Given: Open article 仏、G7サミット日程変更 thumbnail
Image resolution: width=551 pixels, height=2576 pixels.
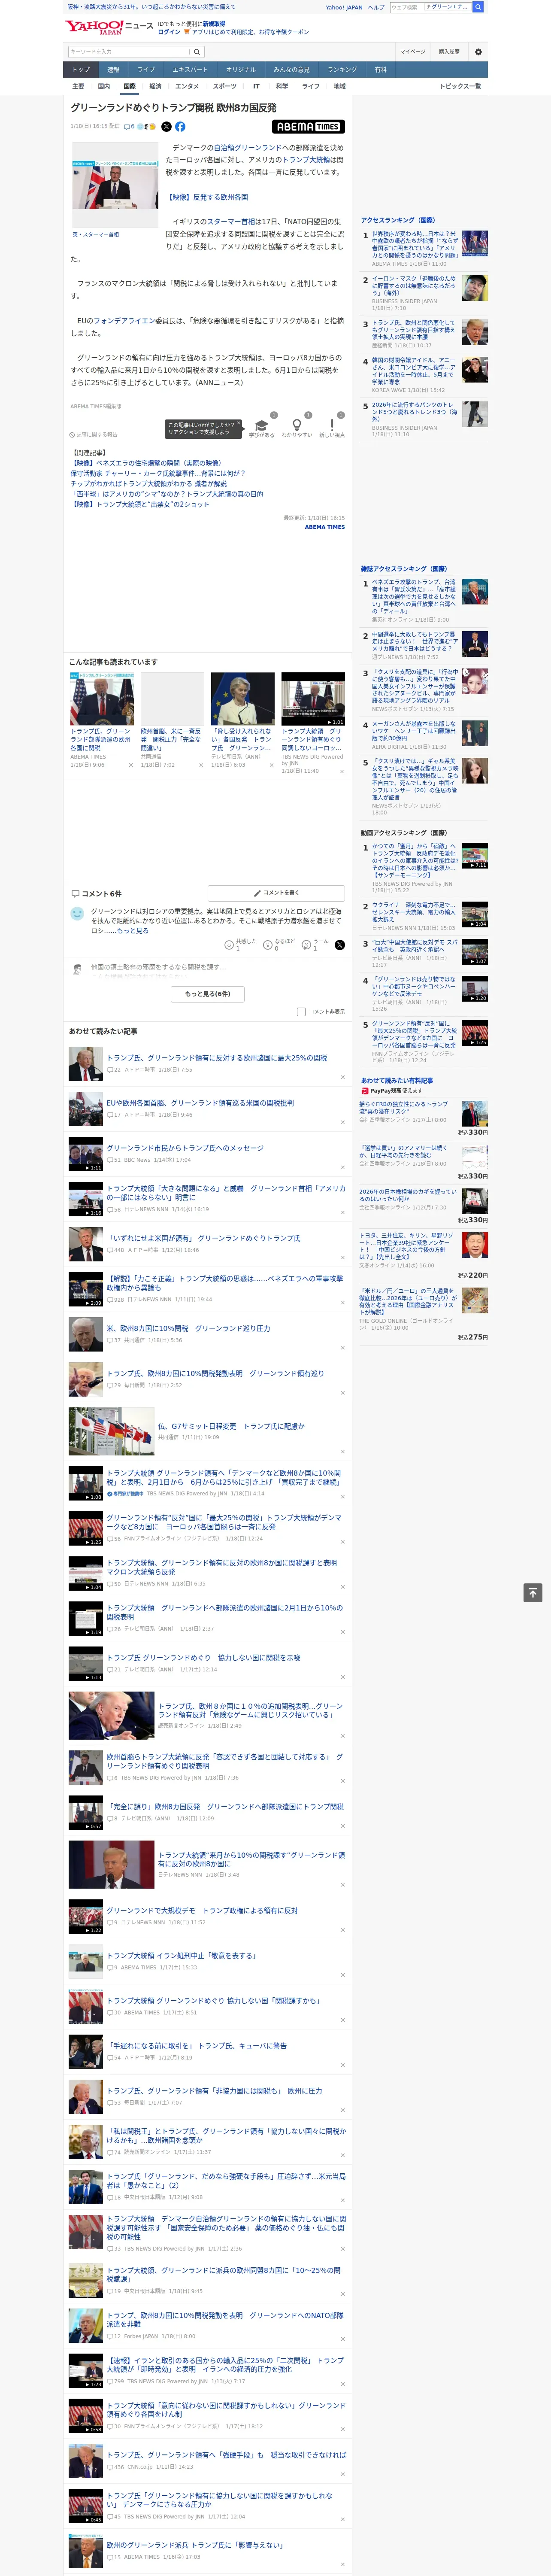Looking at the screenshot, I should (x=111, y=1431).
